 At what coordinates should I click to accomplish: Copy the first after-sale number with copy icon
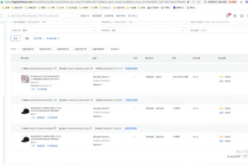91,68
